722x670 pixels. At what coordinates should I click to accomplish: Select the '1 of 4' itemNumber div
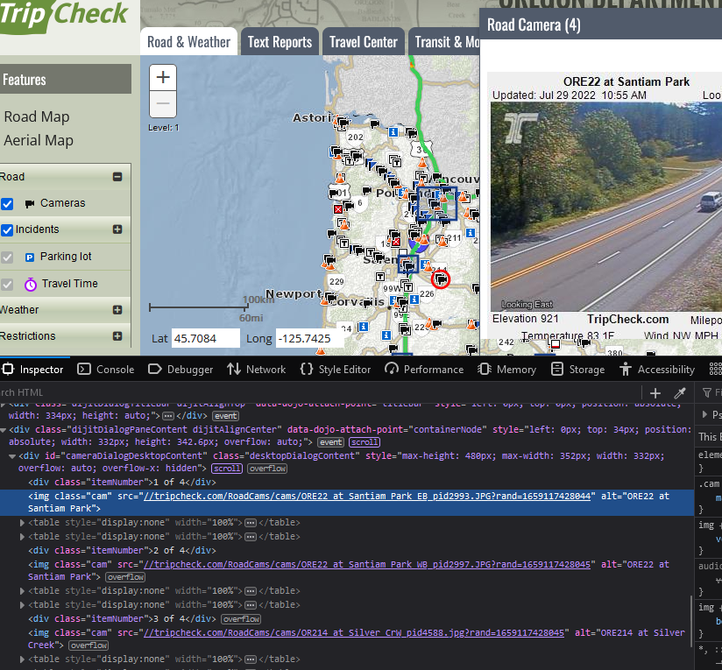pos(122,482)
